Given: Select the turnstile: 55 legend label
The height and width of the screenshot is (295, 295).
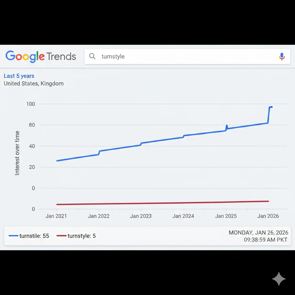Looking at the screenshot, I should click(x=34, y=236).
